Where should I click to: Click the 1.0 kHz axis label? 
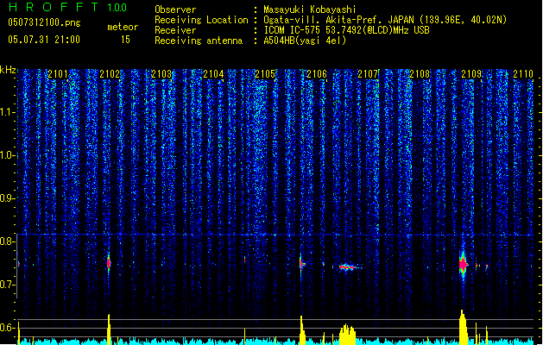8,155
